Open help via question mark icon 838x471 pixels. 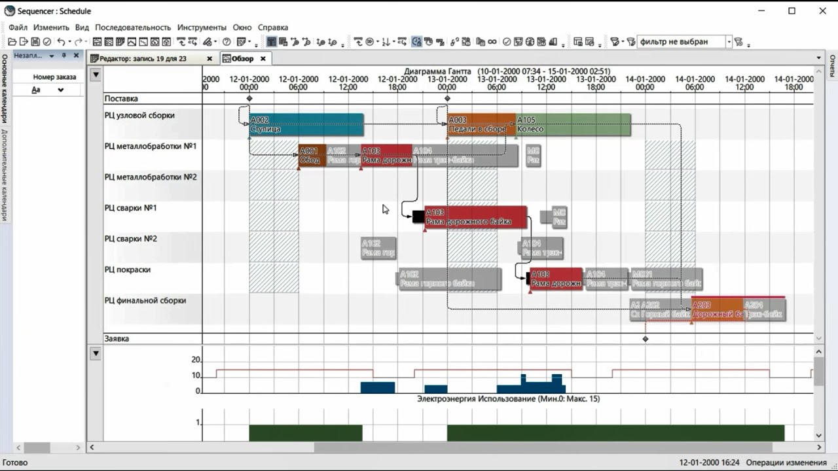[227, 42]
